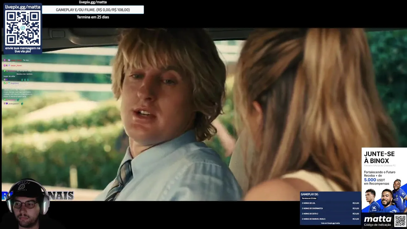Click the 'JUNTE-SE À BINGX' ad headline
Image resolution: width=407 pixels, height=229 pixels.
click(379, 157)
